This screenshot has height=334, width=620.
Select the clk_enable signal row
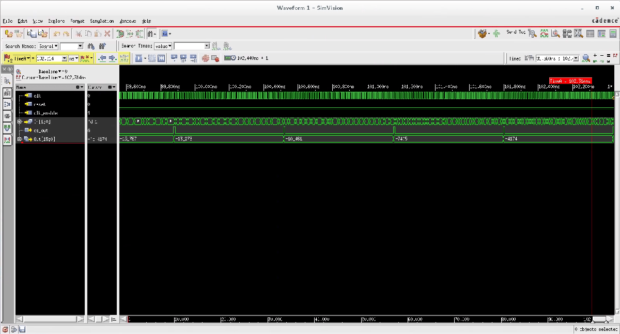click(45, 113)
